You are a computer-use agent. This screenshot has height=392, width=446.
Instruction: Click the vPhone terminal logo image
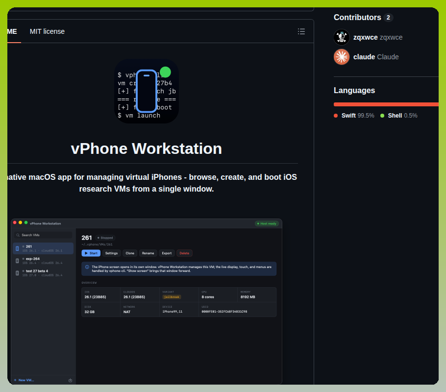click(147, 91)
